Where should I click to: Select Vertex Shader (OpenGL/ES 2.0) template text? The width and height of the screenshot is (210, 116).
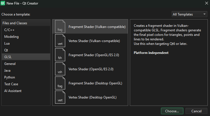click(91, 69)
